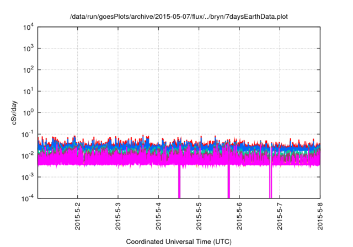The image size is (353, 247).
Task: Click the 10^3 y-axis tick label
Action: 28,49
